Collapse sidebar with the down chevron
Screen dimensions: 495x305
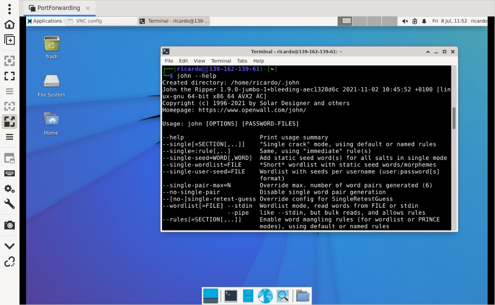coord(10,246)
